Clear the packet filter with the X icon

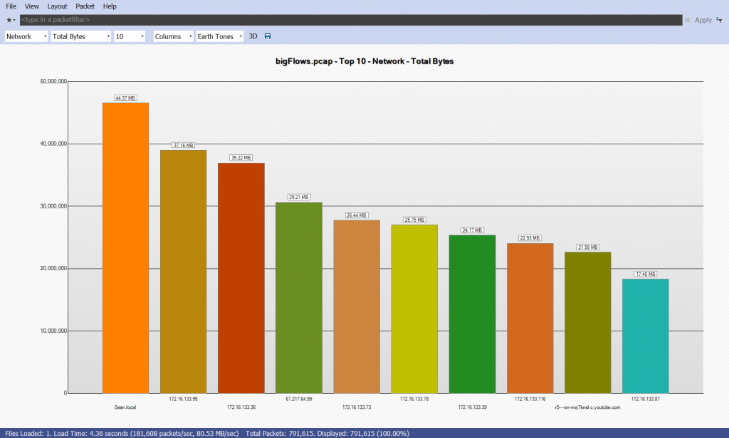[687, 20]
